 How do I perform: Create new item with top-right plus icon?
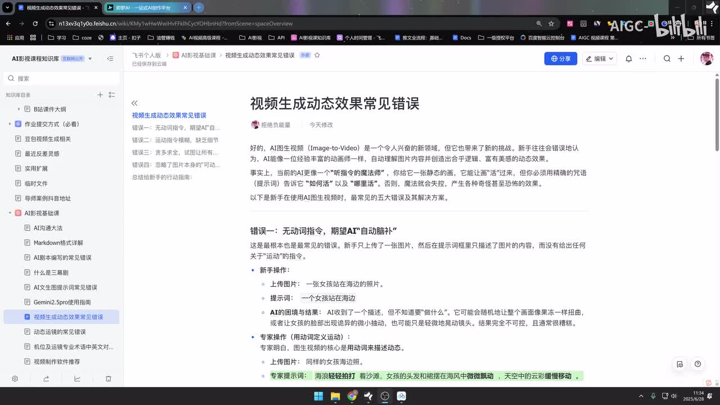[681, 58]
